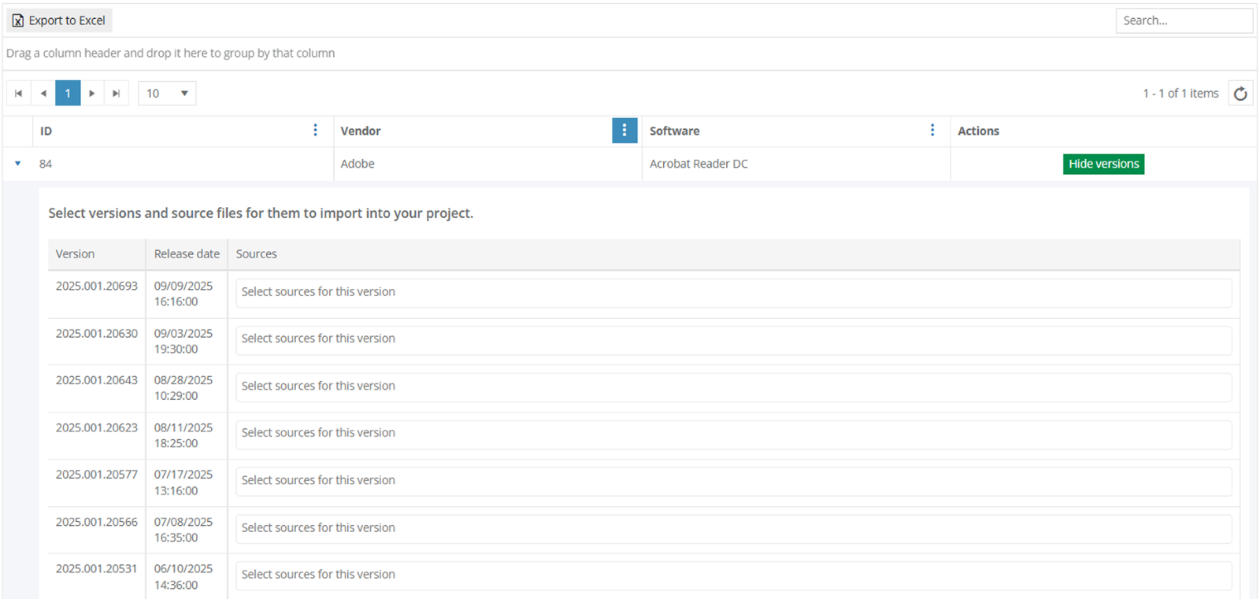Open the Software column options menu
The height and width of the screenshot is (599, 1260).
pyautogui.click(x=932, y=131)
